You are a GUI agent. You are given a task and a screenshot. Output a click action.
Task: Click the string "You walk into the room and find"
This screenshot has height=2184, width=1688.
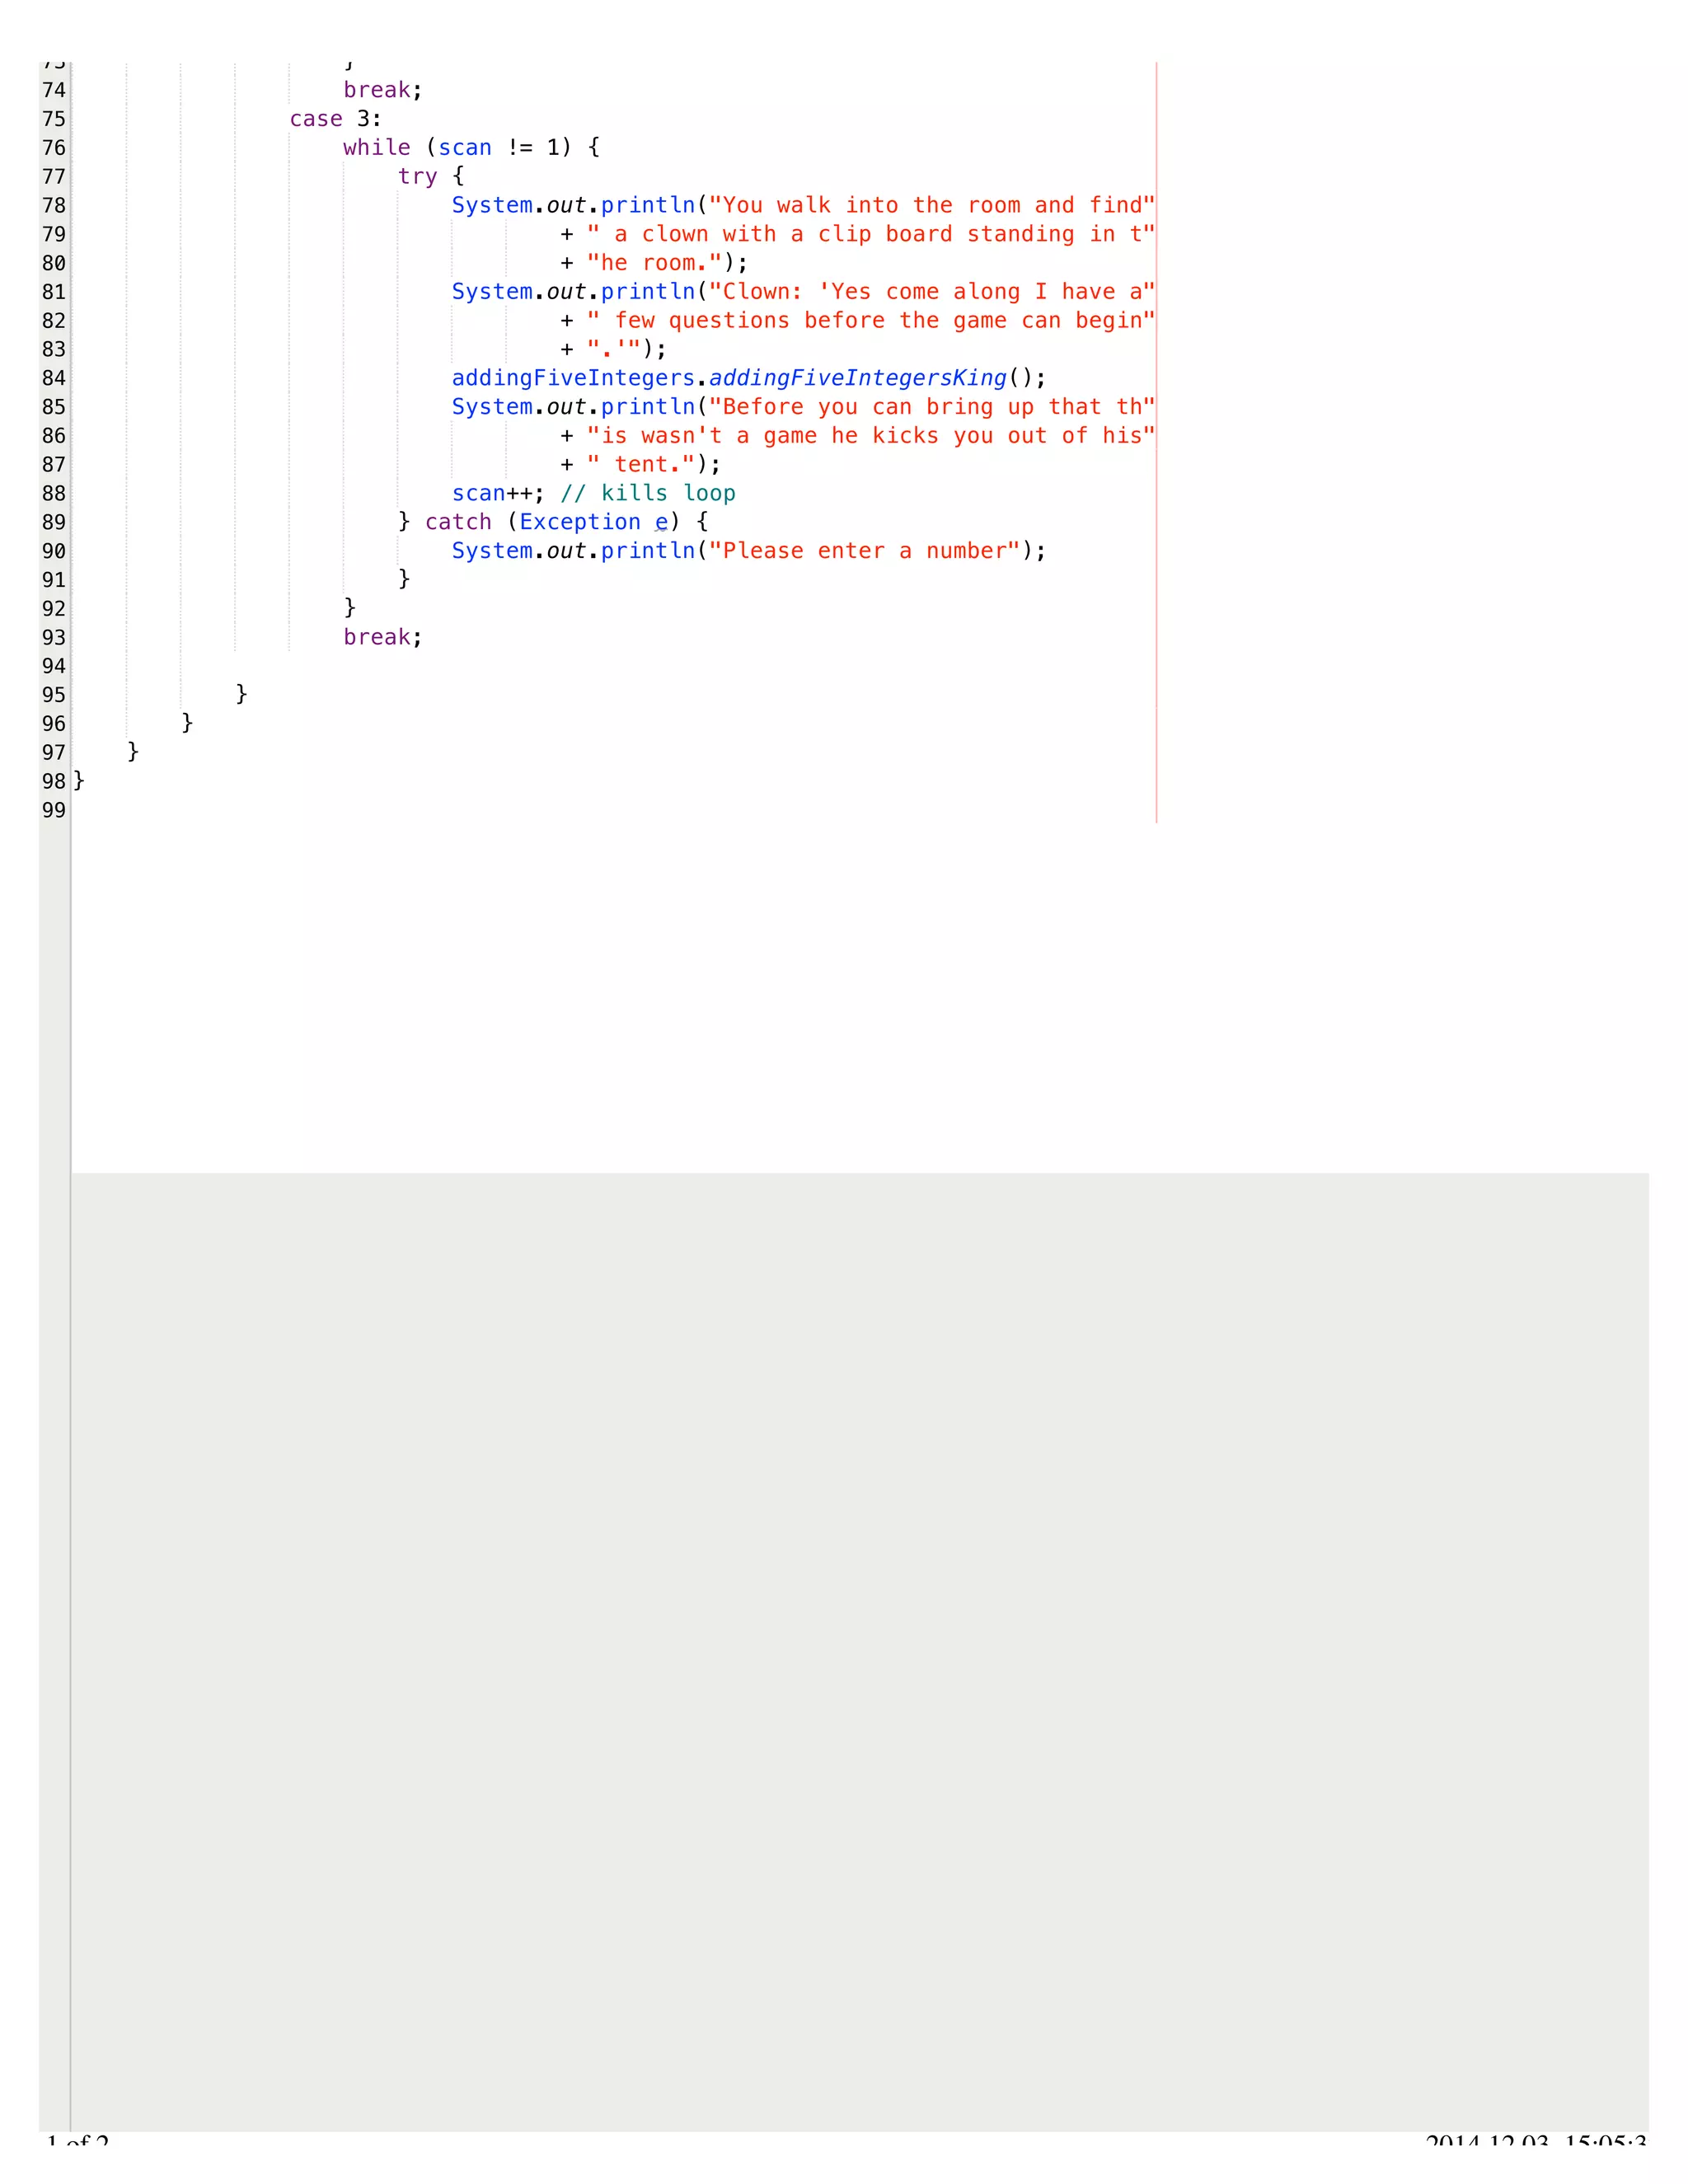[x=931, y=205]
